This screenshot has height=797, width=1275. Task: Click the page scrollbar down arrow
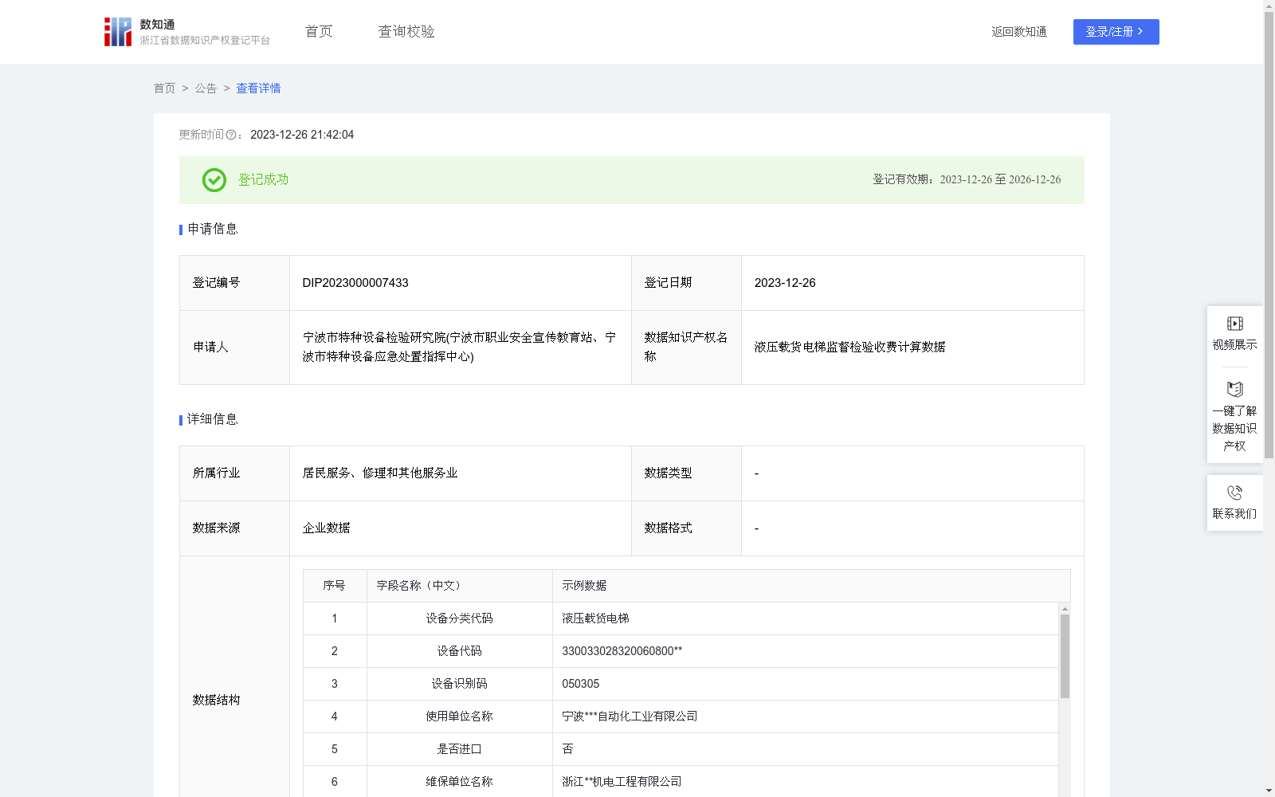(x=1269, y=791)
